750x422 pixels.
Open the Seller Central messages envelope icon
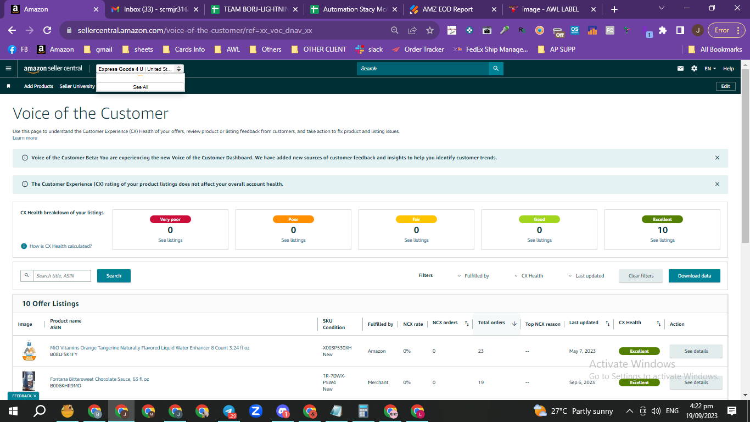[x=681, y=69]
